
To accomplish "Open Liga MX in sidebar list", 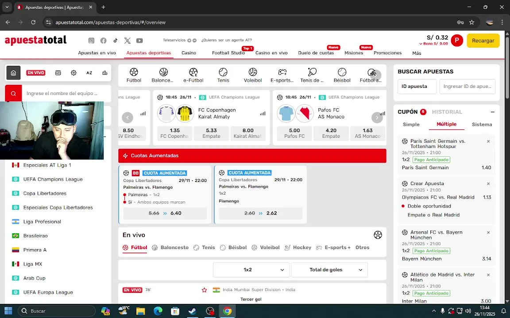I will [32, 265].
